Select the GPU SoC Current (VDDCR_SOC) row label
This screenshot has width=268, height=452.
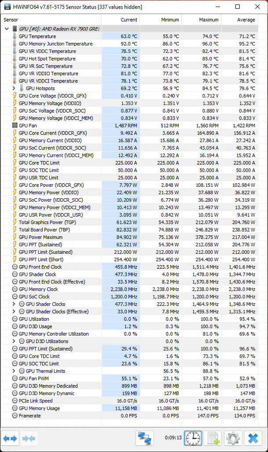[52, 148]
